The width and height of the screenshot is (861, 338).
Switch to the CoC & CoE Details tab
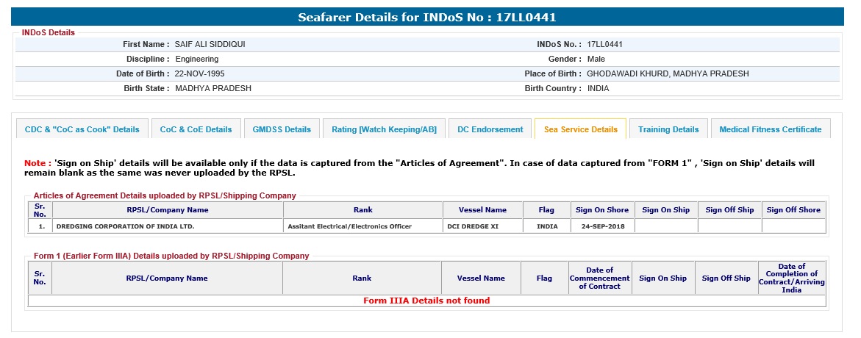tap(196, 129)
